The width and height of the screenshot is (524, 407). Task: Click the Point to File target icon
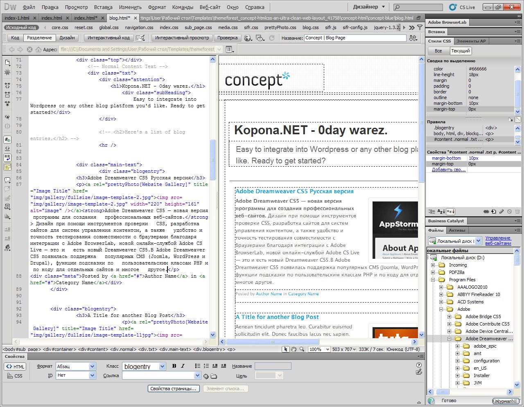[206, 376]
